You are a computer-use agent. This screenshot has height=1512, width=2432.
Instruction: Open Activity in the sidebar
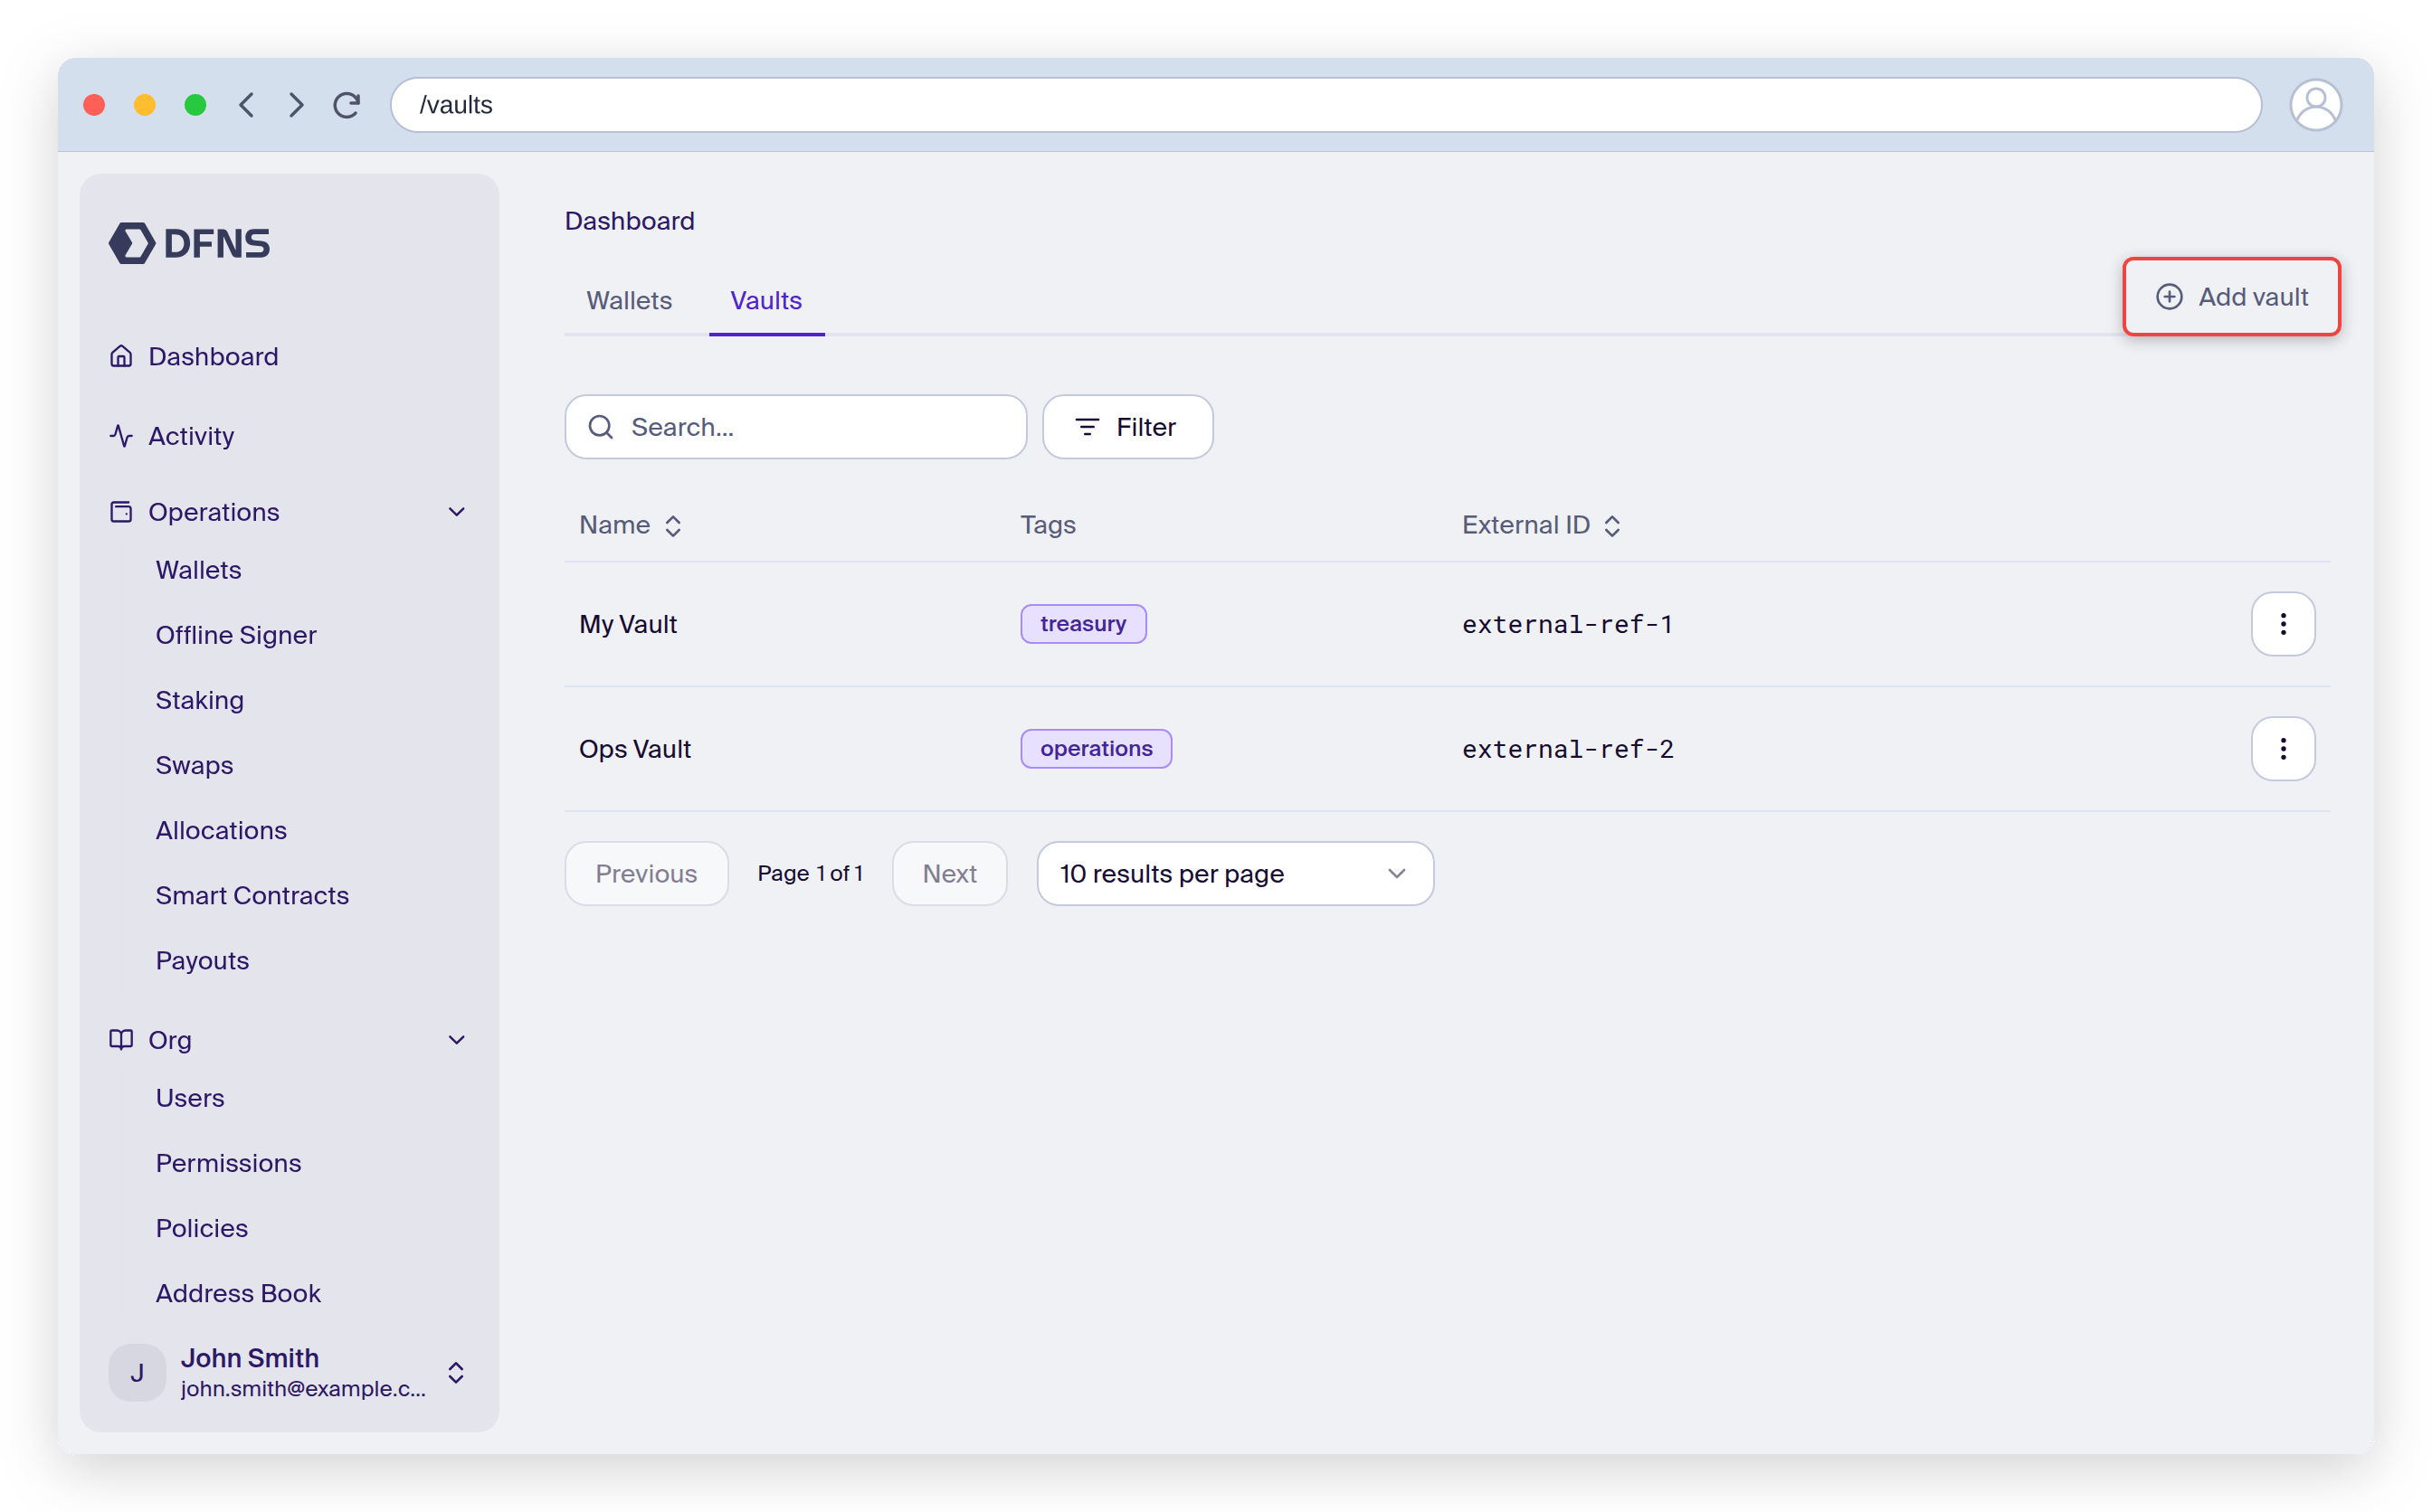[191, 436]
